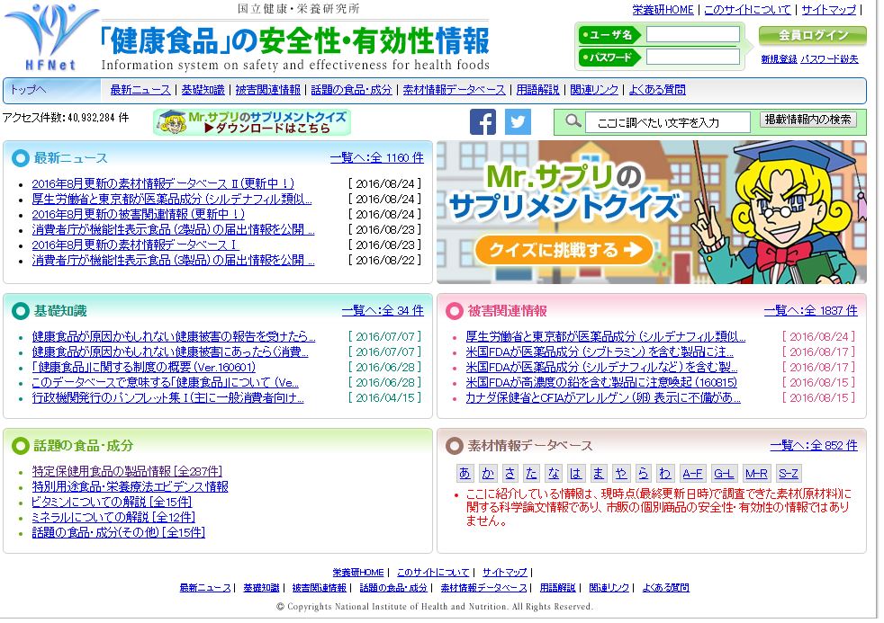Select the S-Z index button
Viewport: 884px width, 623px height.
pos(788,473)
